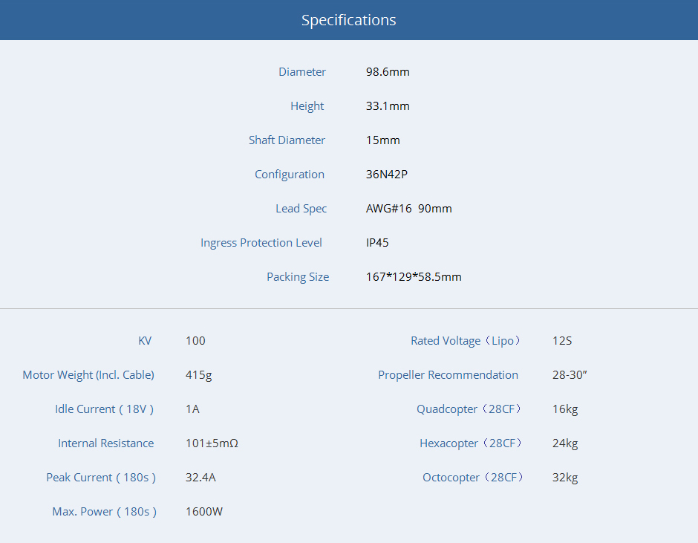This screenshot has height=543, width=698.
Task: Select the Lead Spec label
Action: [301, 209]
